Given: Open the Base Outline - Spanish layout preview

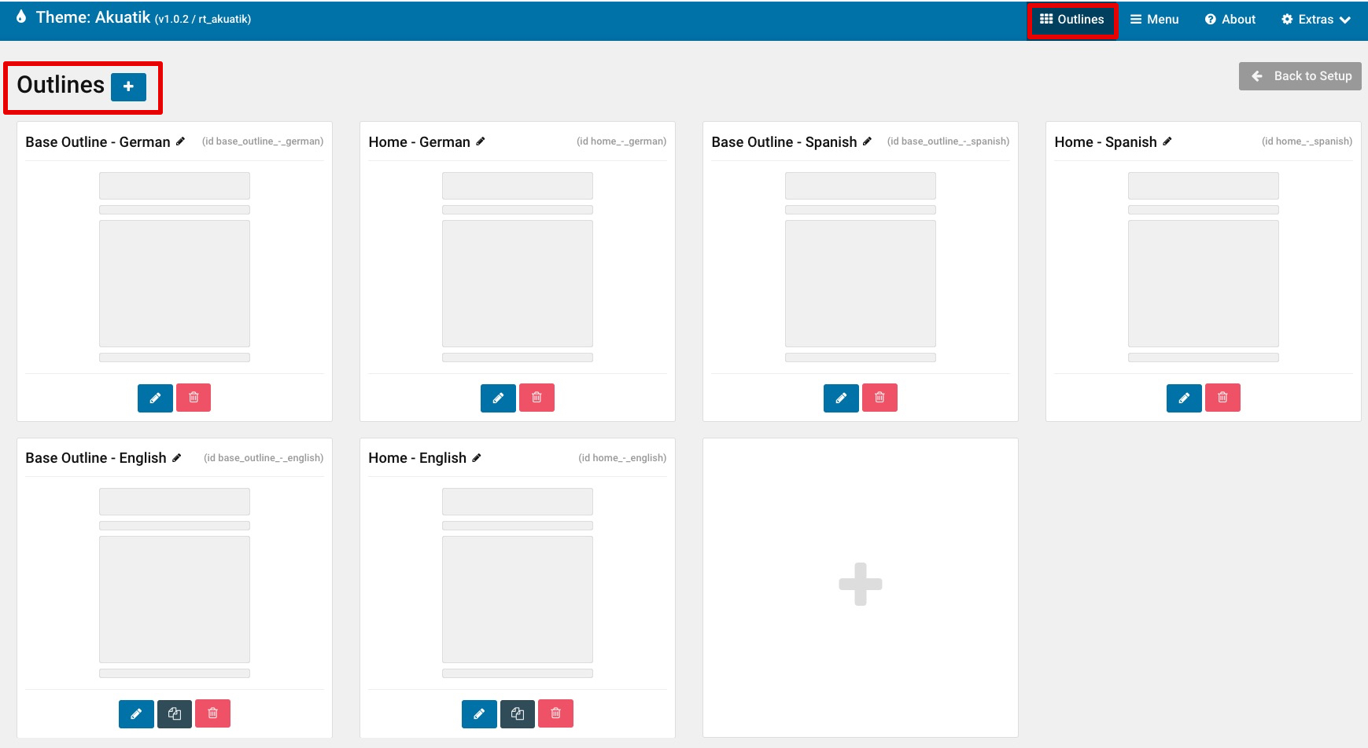Looking at the screenshot, I should [x=860, y=267].
